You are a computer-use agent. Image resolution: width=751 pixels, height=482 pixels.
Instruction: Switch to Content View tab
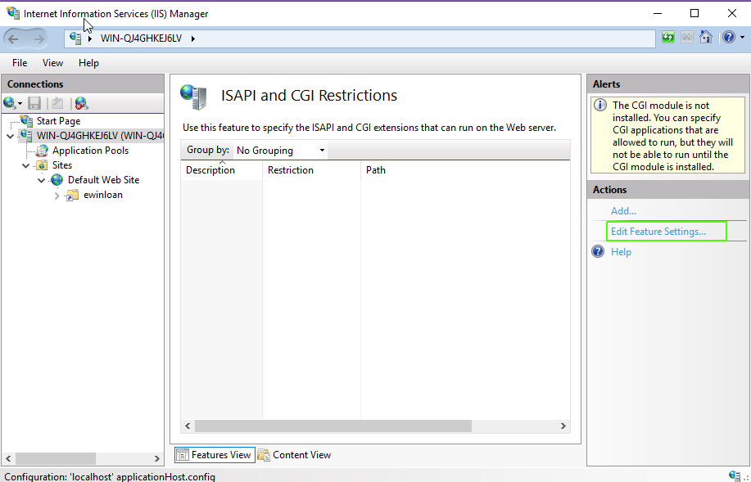point(295,455)
